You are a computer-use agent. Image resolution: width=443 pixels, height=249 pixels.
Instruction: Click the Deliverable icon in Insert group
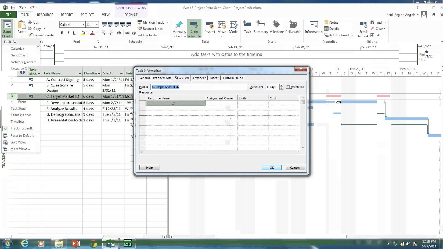293,24
